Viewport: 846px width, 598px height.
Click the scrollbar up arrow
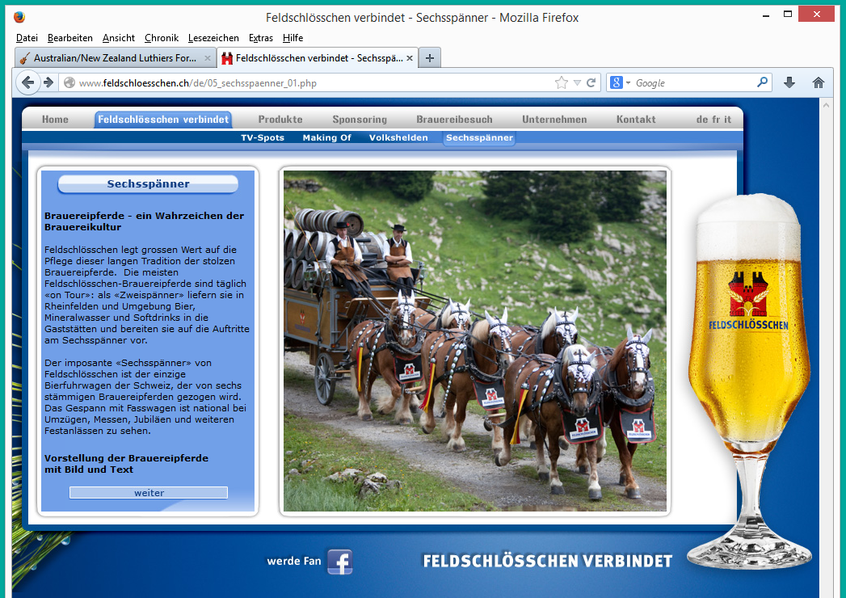[x=826, y=105]
